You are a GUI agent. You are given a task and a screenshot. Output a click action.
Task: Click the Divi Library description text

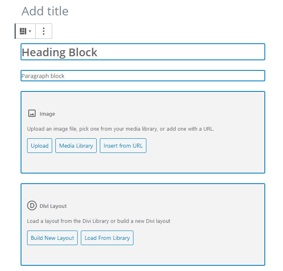(99, 221)
